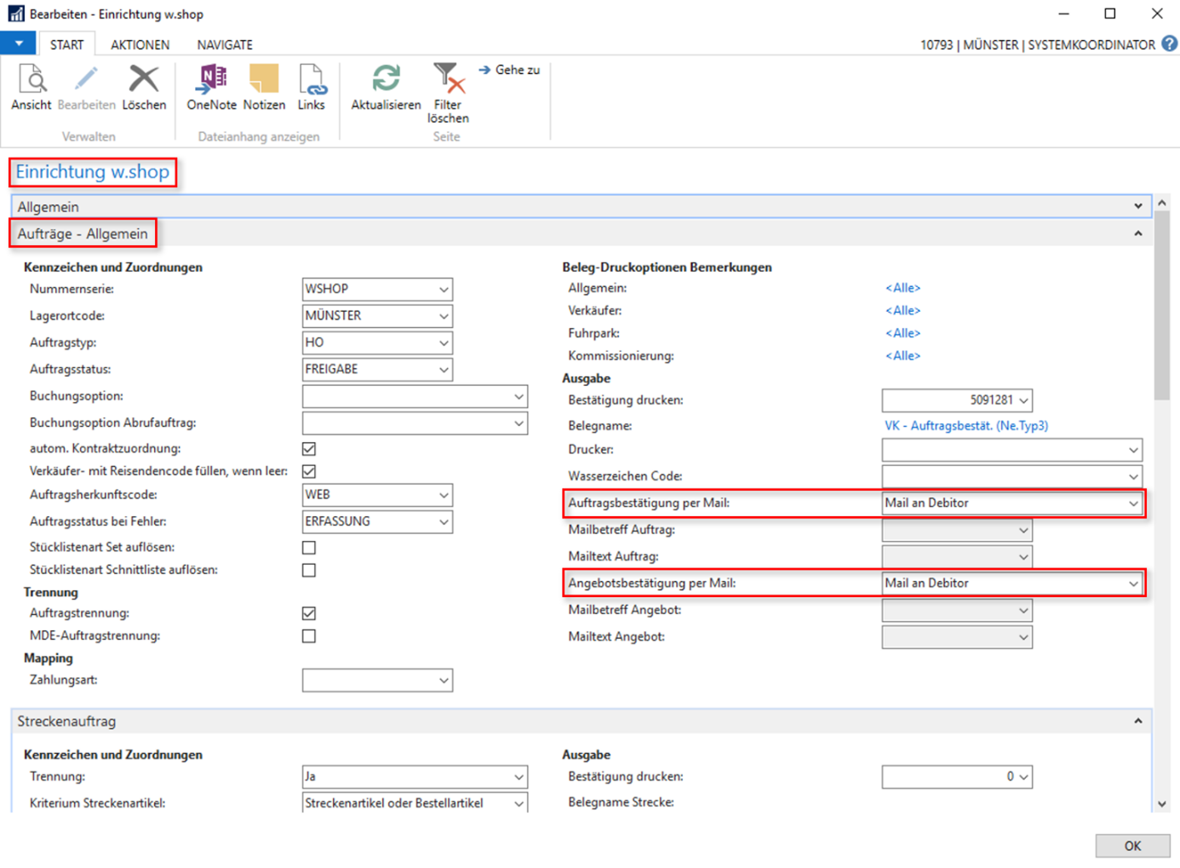
Task: Open the Auftragsstatus dropdown
Action: [x=444, y=370]
